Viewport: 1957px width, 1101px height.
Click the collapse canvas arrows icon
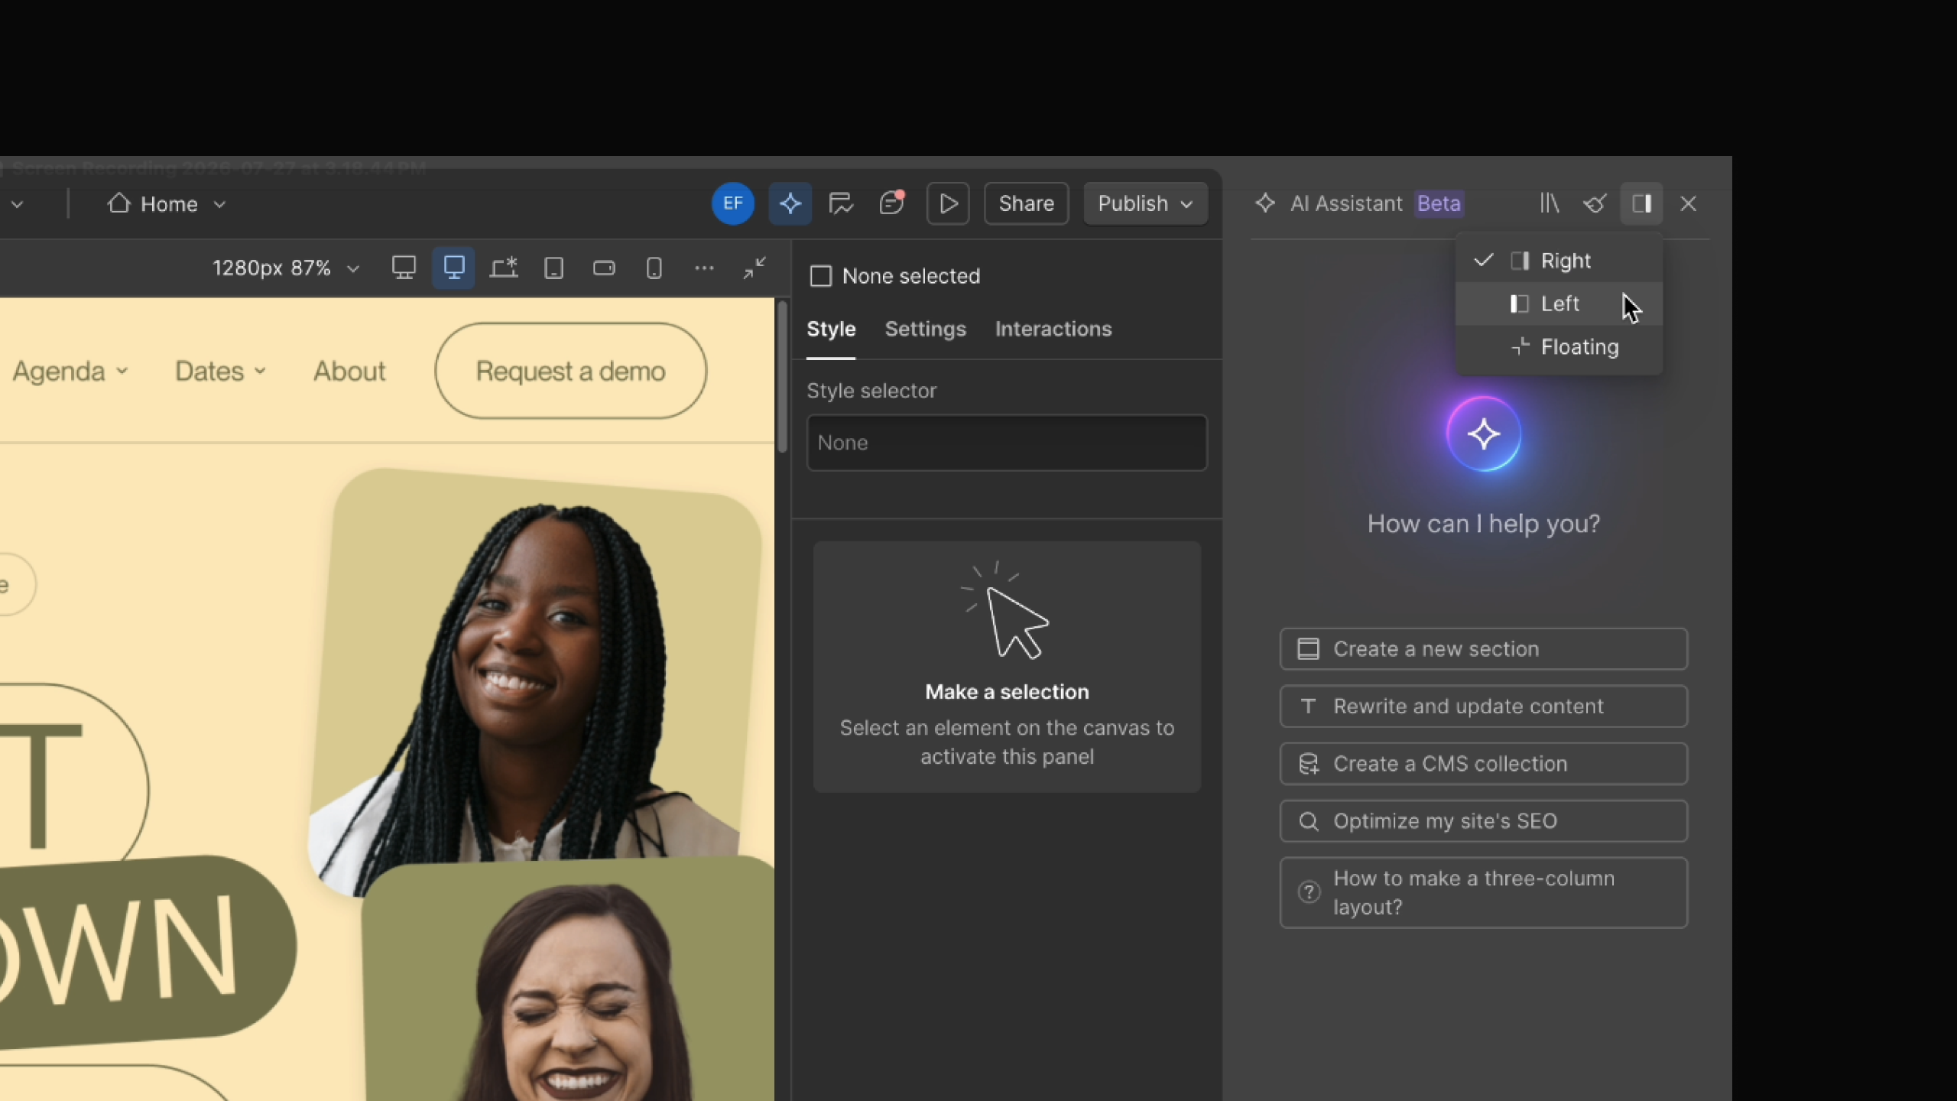pos(755,268)
